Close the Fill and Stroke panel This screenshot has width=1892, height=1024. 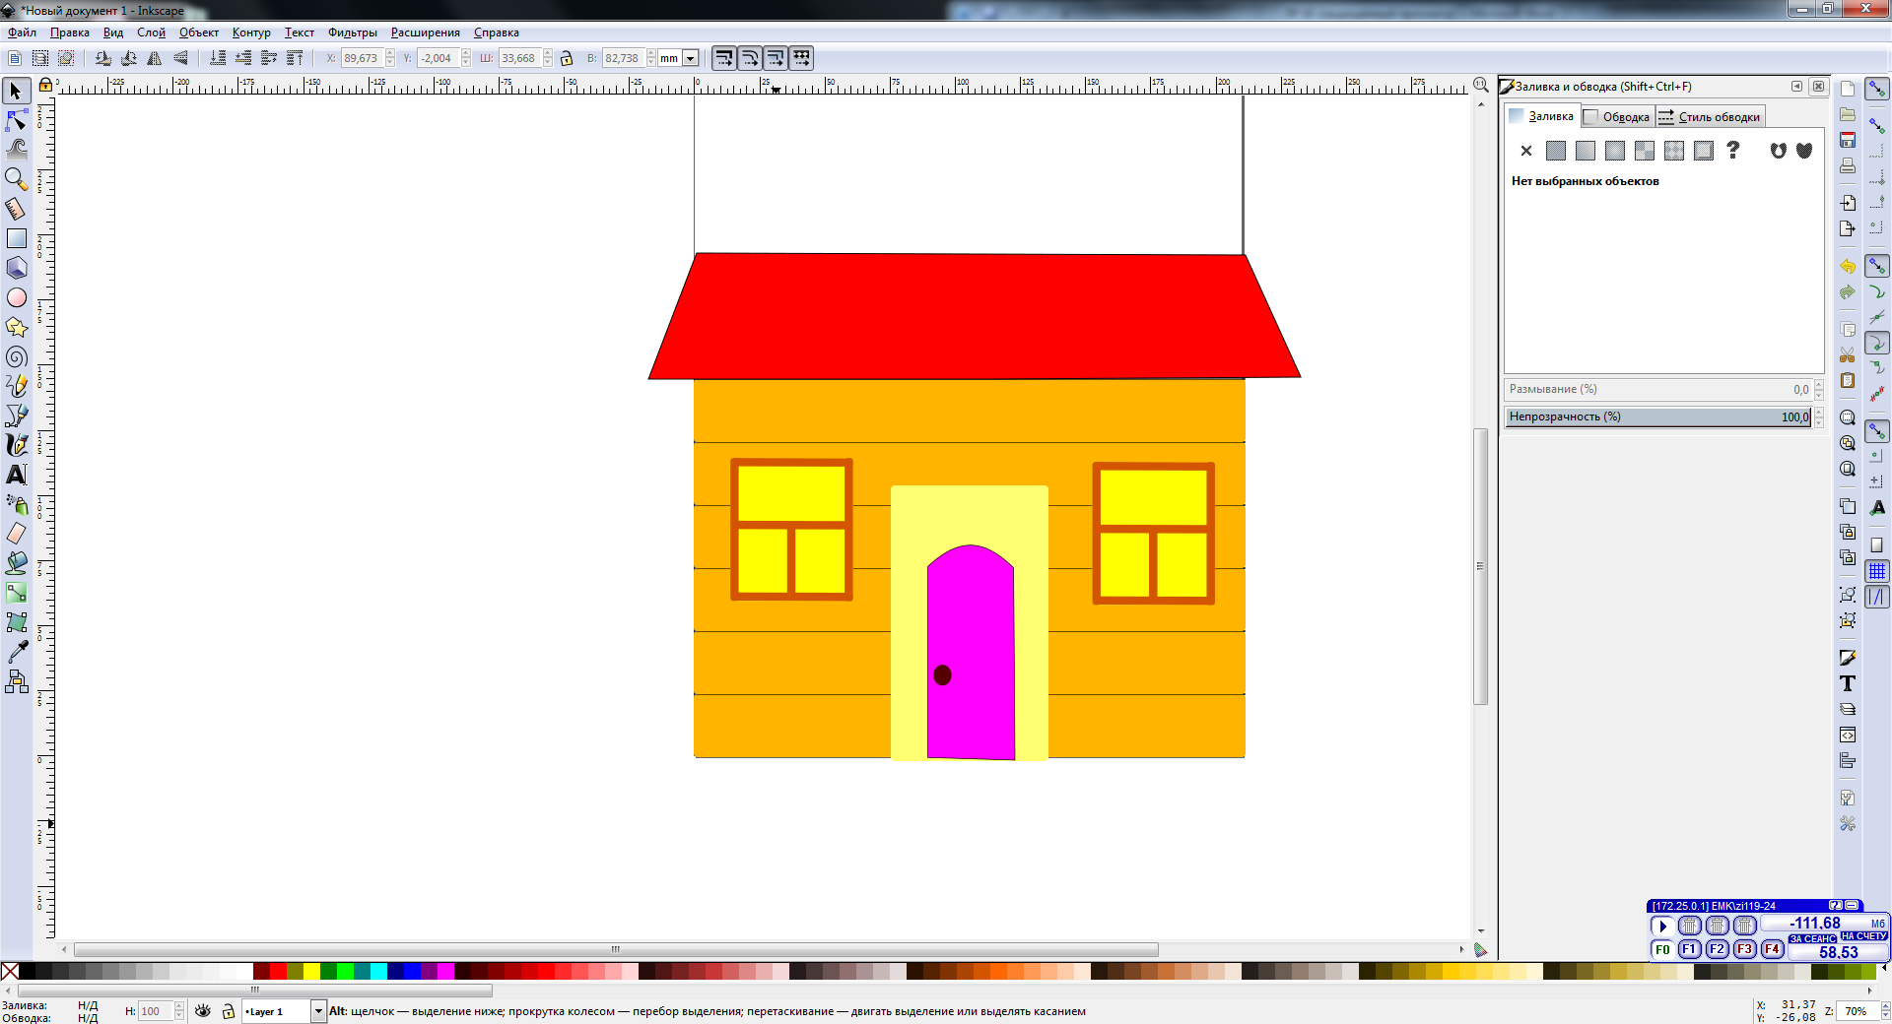[x=1818, y=87]
